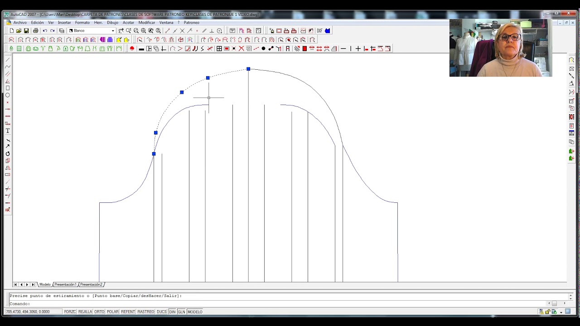The image size is (580, 326).
Task: Switch to the Presentación2 tab
Action: pyautogui.click(x=92, y=284)
